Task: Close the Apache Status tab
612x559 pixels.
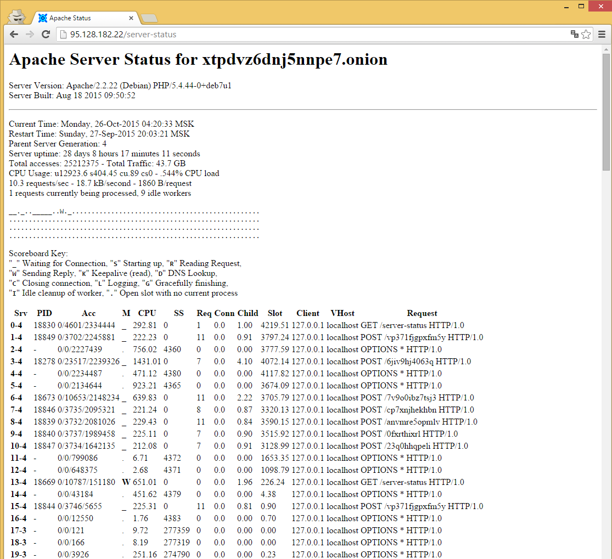Action: click(131, 18)
